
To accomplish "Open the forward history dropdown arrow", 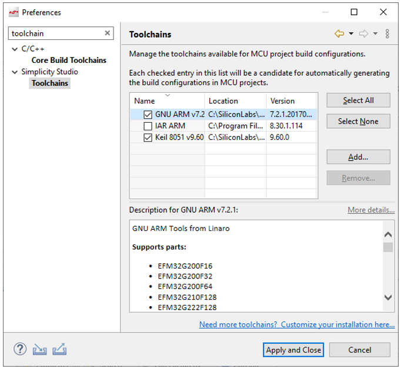I will tap(375, 33).
